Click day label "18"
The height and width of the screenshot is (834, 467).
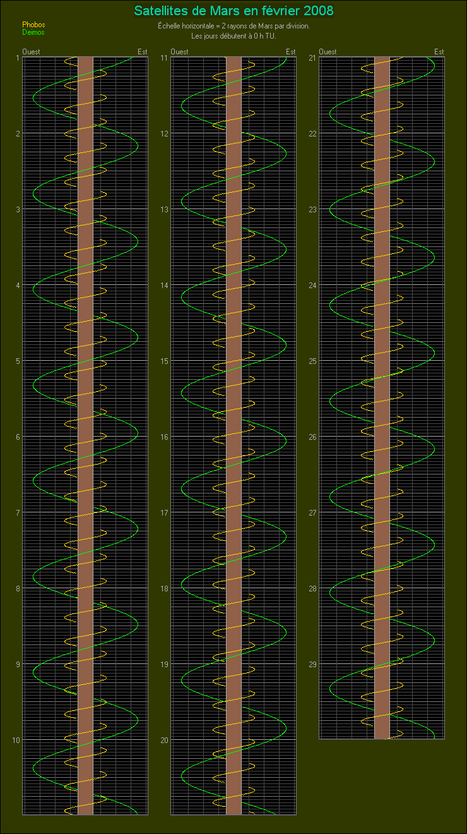tap(164, 588)
